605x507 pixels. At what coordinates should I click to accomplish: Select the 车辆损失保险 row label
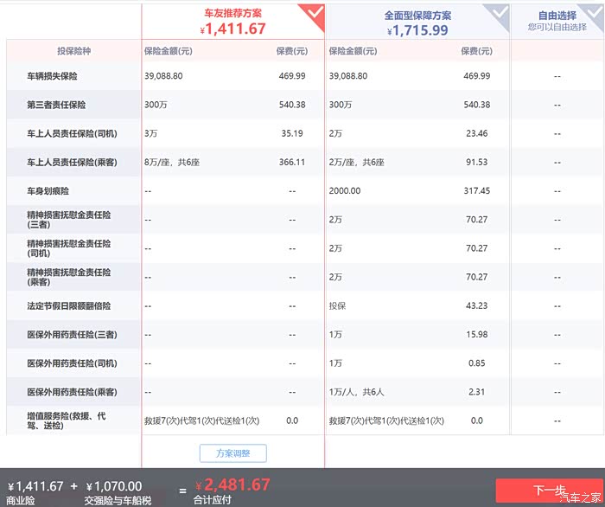click(x=53, y=76)
